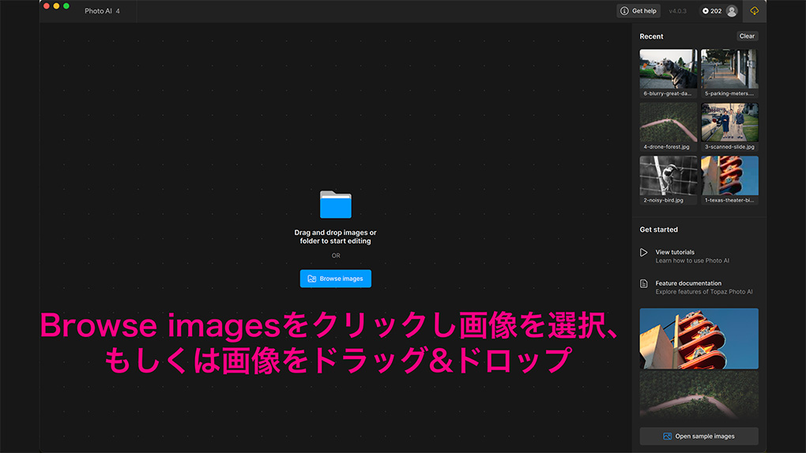Open recent image 6-blurry-great-da...
Image resolution: width=806 pixels, height=453 pixels.
coord(669,73)
